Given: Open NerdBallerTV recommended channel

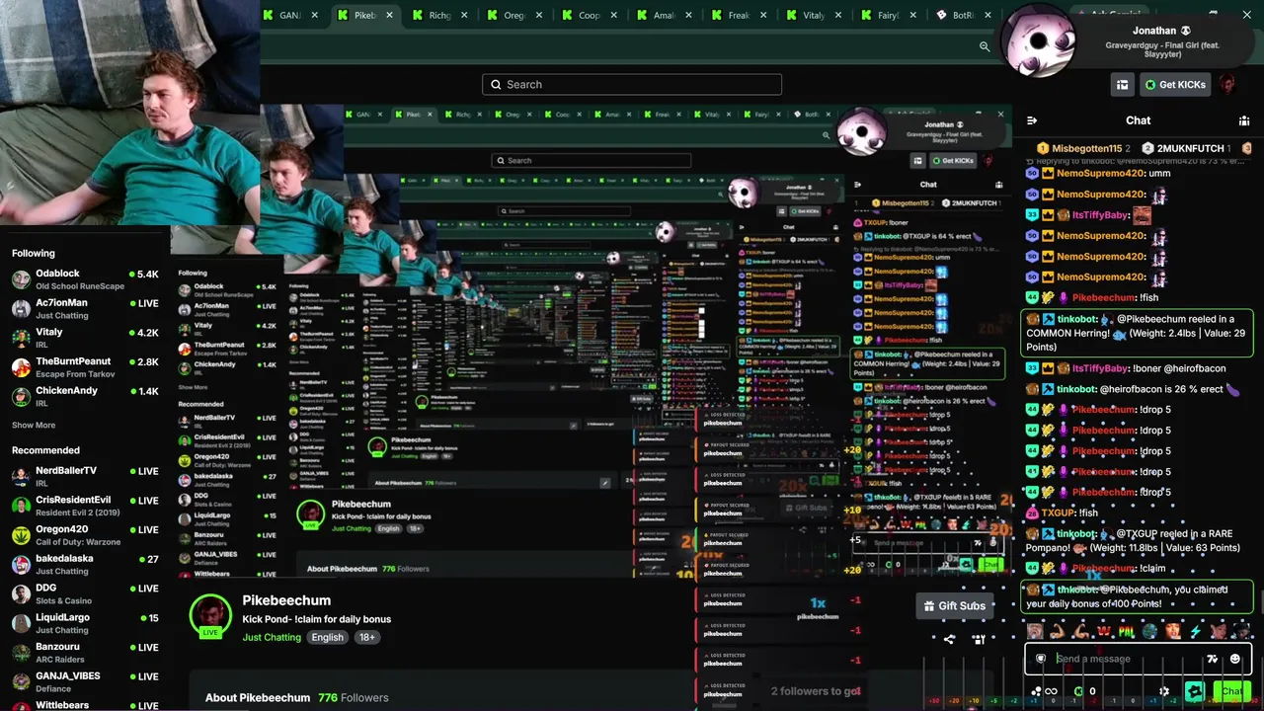Looking at the screenshot, I should coord(85,477).
